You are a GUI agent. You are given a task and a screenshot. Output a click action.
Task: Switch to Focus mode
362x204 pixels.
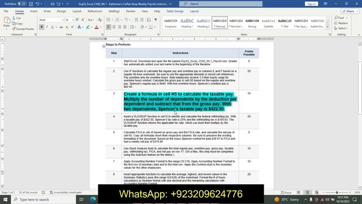click(286, 193)
